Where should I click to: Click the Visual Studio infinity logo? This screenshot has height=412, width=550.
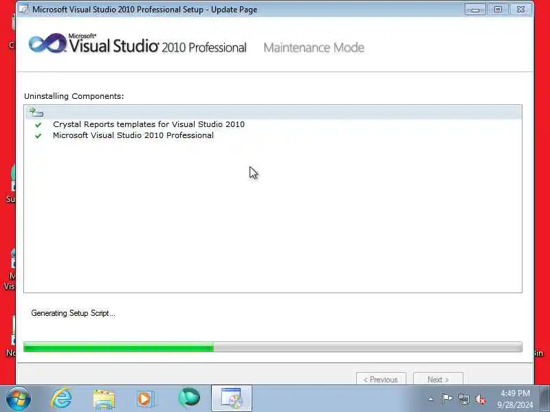tap(47, 43)
